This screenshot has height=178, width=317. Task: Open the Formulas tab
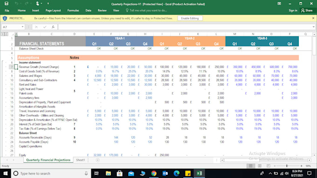coord(73,11)
